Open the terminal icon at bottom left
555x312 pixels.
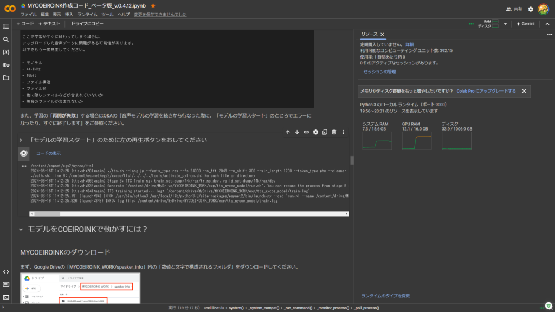pos(6,297)
